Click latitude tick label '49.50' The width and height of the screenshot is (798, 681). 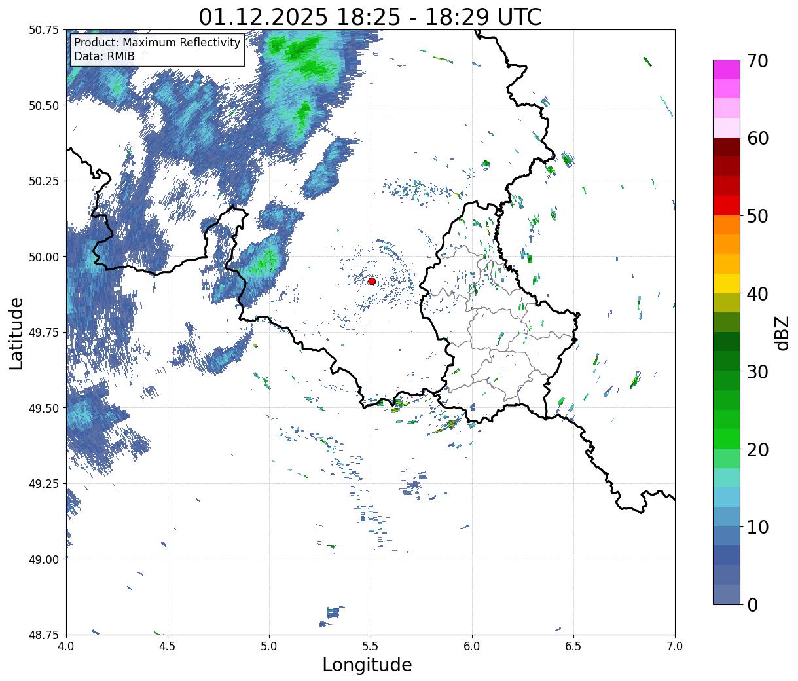tap(44, 408)
